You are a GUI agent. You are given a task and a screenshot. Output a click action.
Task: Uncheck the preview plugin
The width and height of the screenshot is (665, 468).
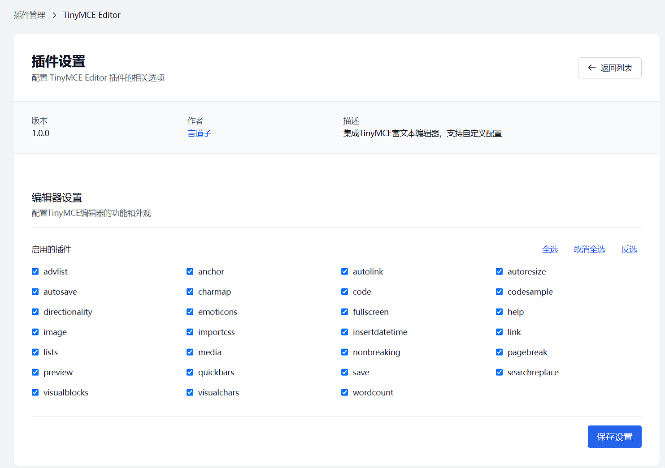(35, 372)
